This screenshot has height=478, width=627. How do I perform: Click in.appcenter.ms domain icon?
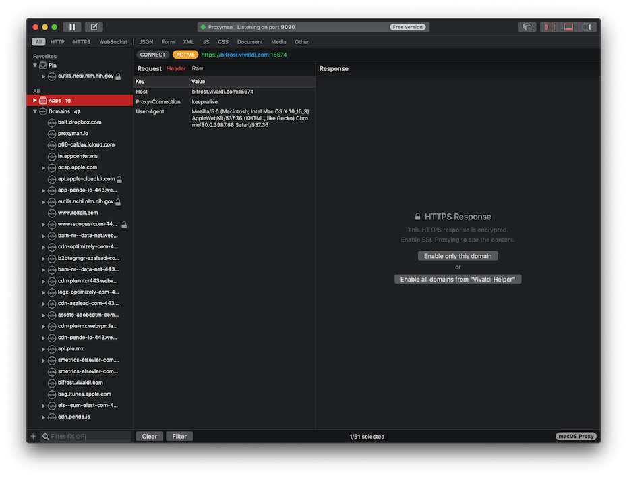(x=52, y=157)
